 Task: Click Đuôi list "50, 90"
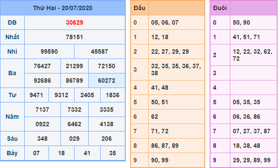coord(241,22)
